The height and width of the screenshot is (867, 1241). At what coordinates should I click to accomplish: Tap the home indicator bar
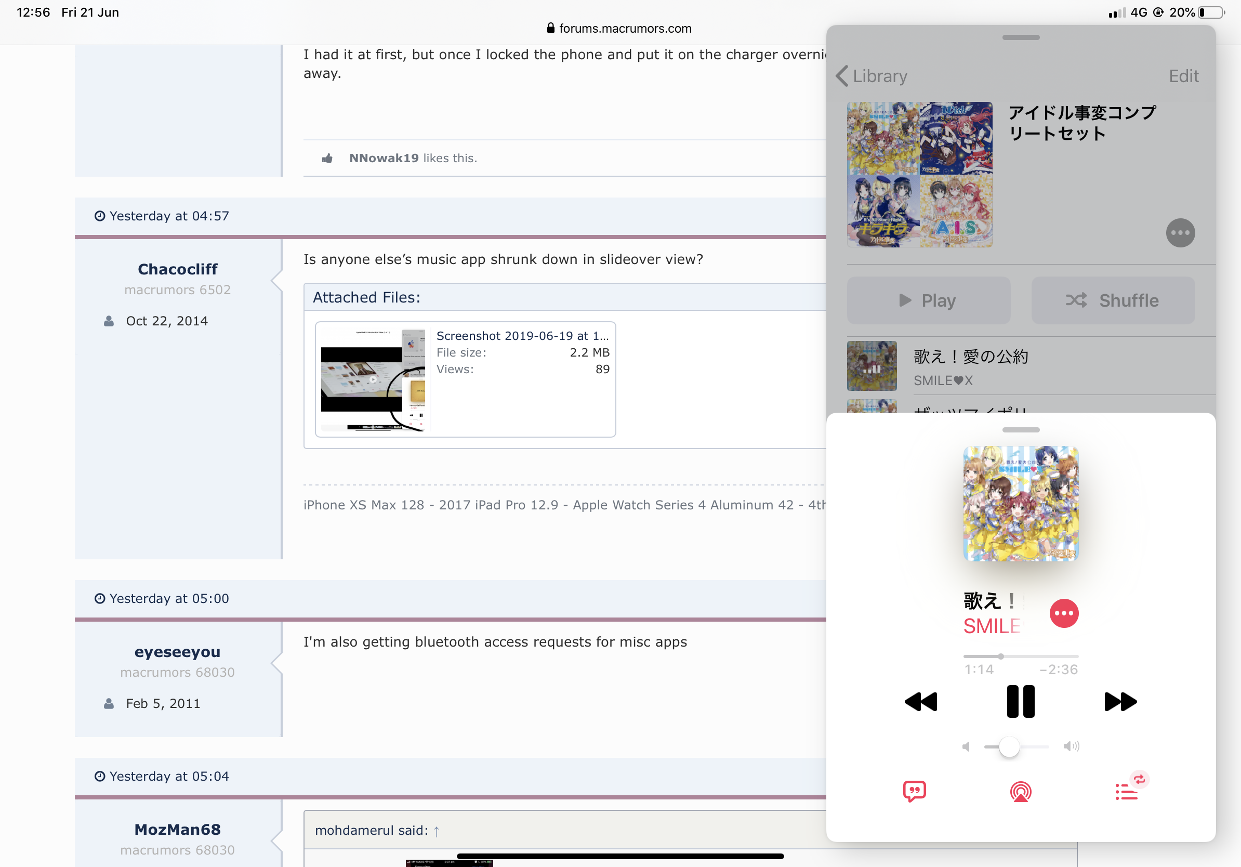coord(620,856)
